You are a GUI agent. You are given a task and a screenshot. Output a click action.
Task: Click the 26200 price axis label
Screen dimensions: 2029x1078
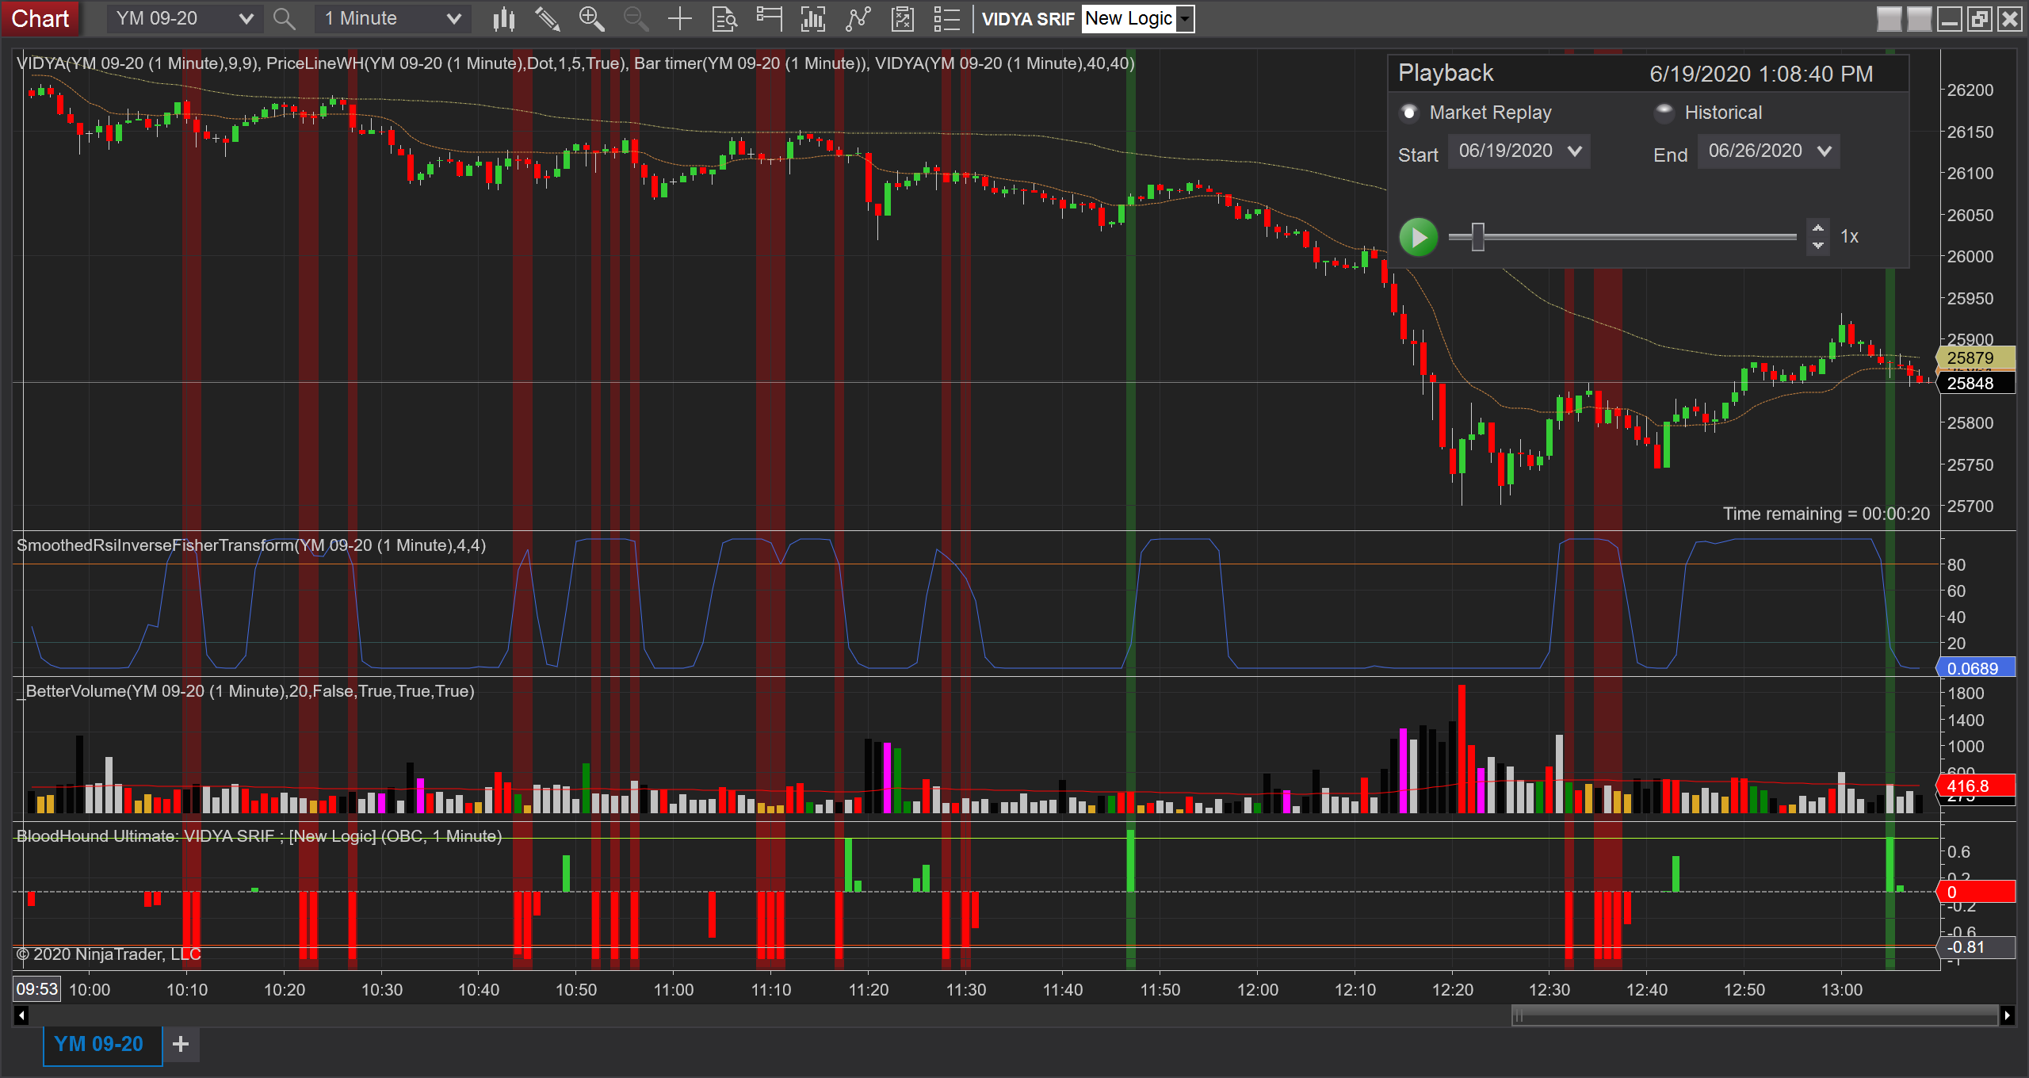pyautogui.click(x=1970, y=90)
